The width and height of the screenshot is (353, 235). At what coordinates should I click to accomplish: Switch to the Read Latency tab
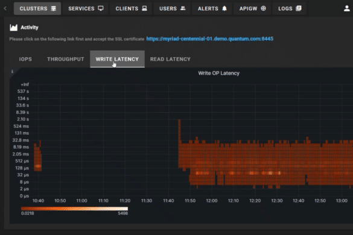(x=170, y=59)
